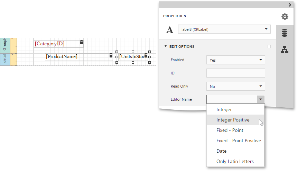Select the GroupHeader band tab

[5, 45]
